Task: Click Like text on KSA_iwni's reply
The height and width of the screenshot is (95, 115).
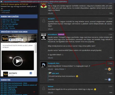Action: (x=106, y=79)
